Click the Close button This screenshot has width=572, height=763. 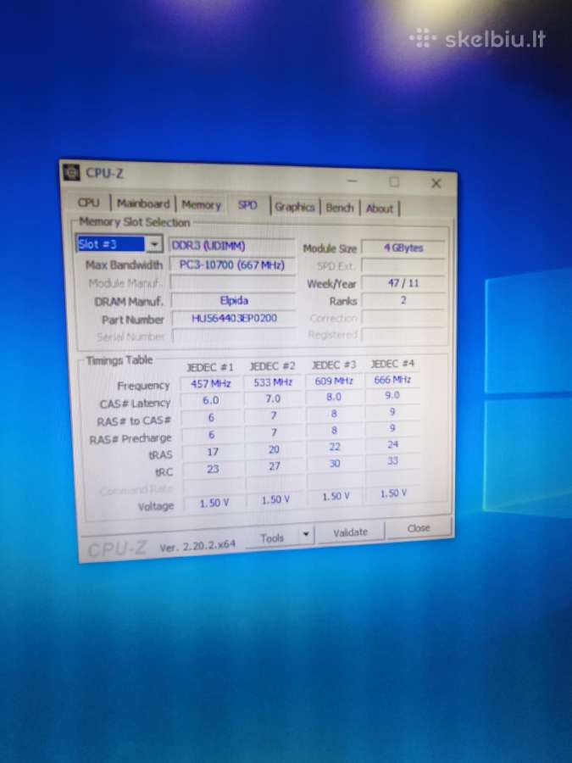pos(419,528)
